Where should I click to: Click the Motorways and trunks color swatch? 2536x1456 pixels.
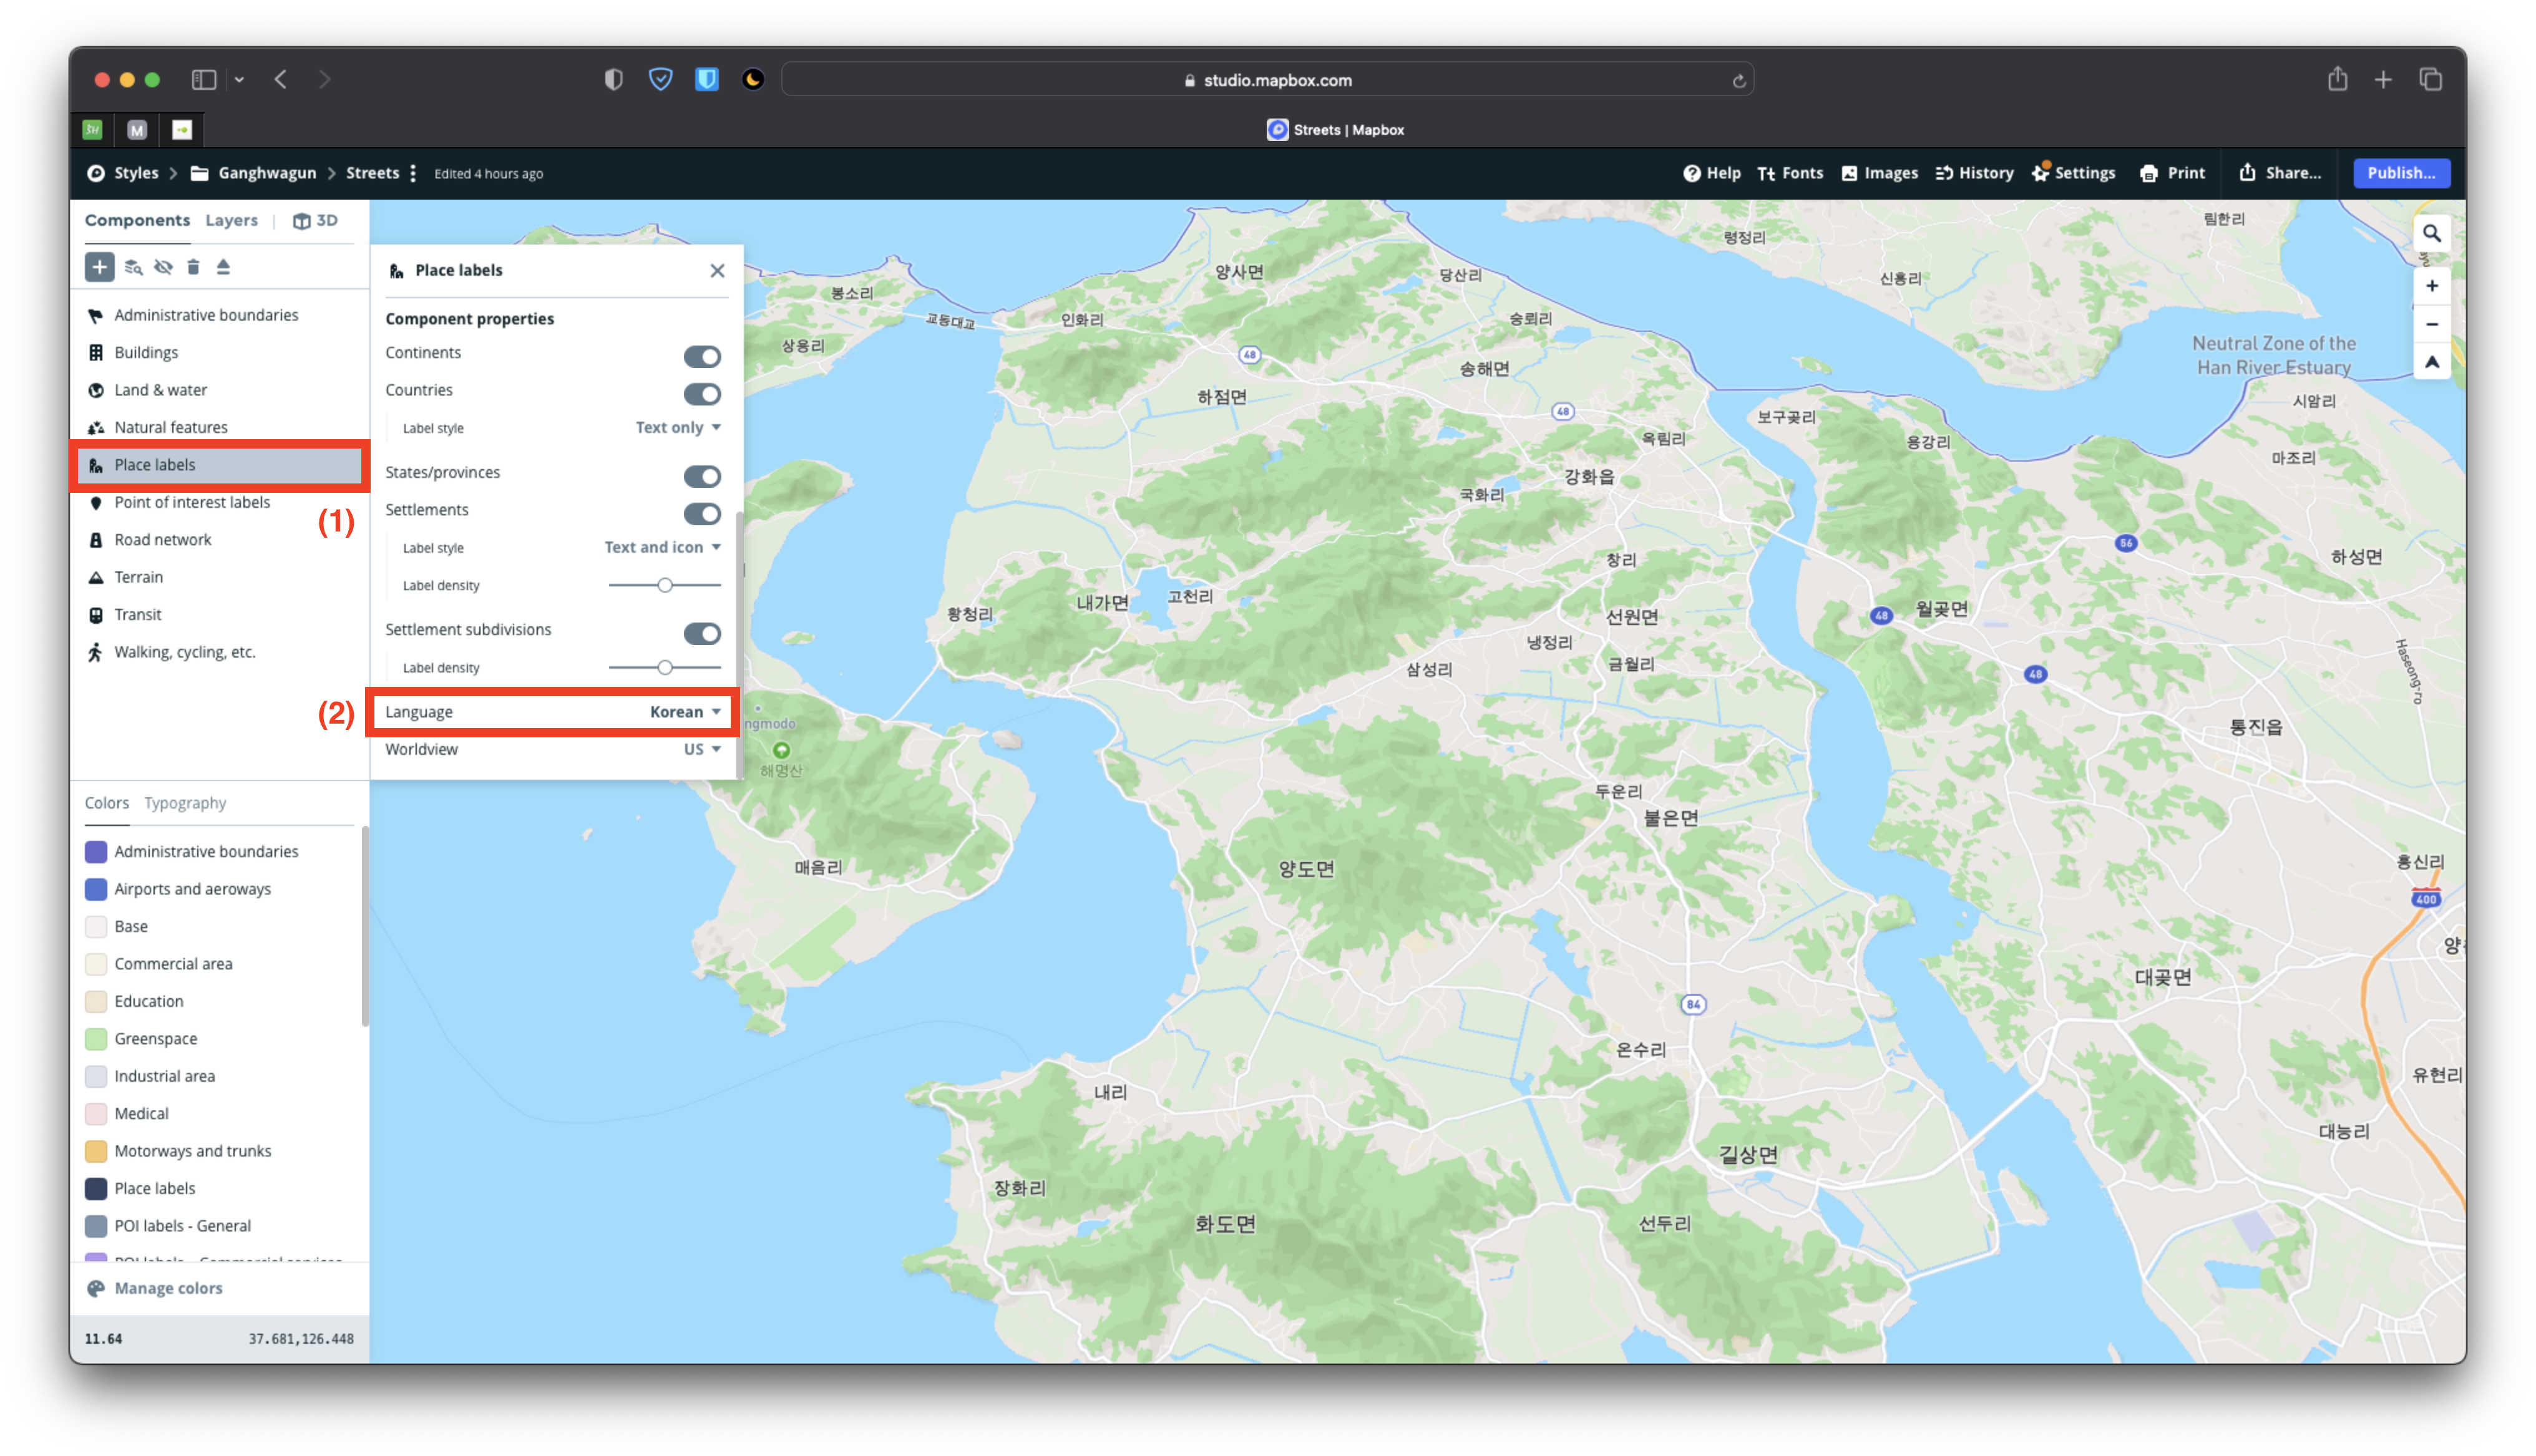tap(96, 1151)
